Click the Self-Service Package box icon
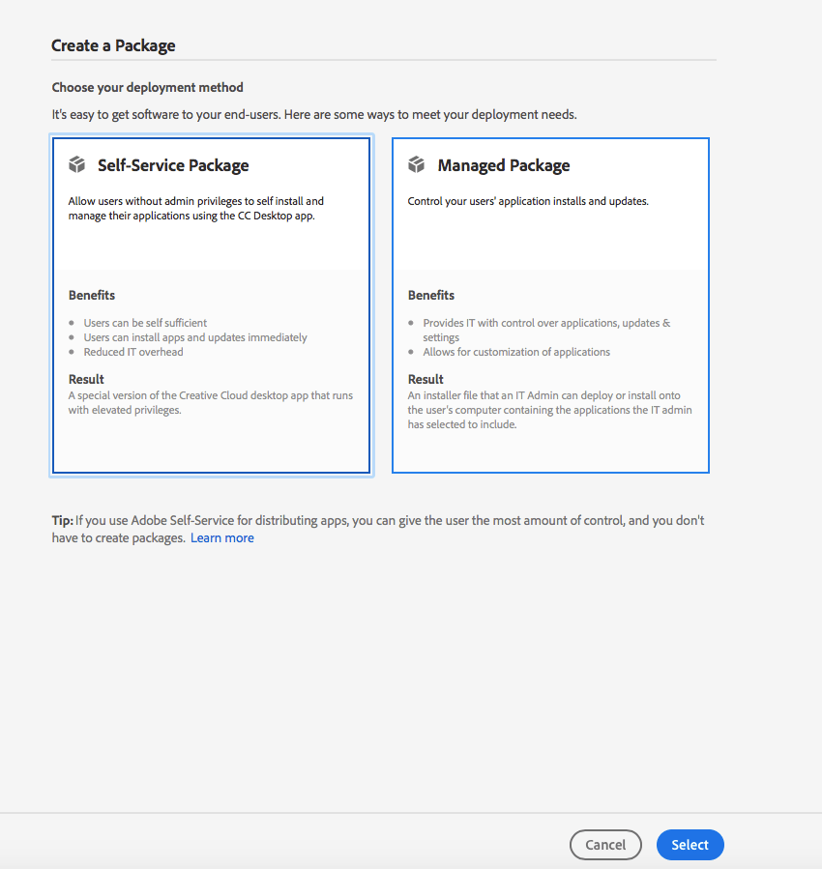 coord(77,164)
